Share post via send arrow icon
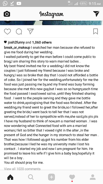The height and width of the screenshot is (184, 103). (30, 31)
